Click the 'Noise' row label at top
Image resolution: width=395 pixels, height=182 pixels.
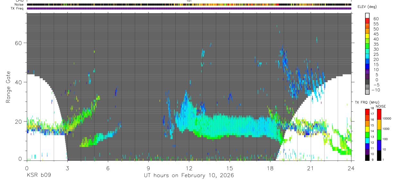tap(19, 4)
